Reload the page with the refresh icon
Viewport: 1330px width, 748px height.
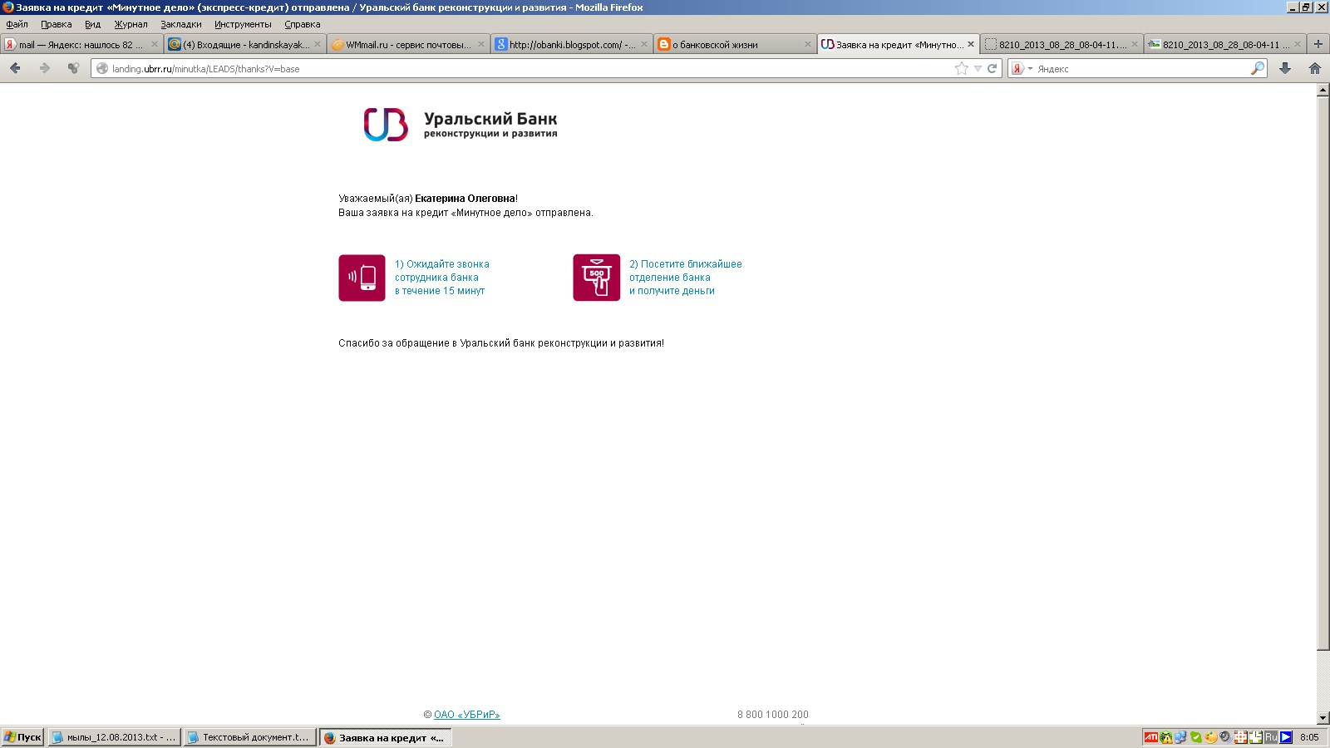coord(992,68)
